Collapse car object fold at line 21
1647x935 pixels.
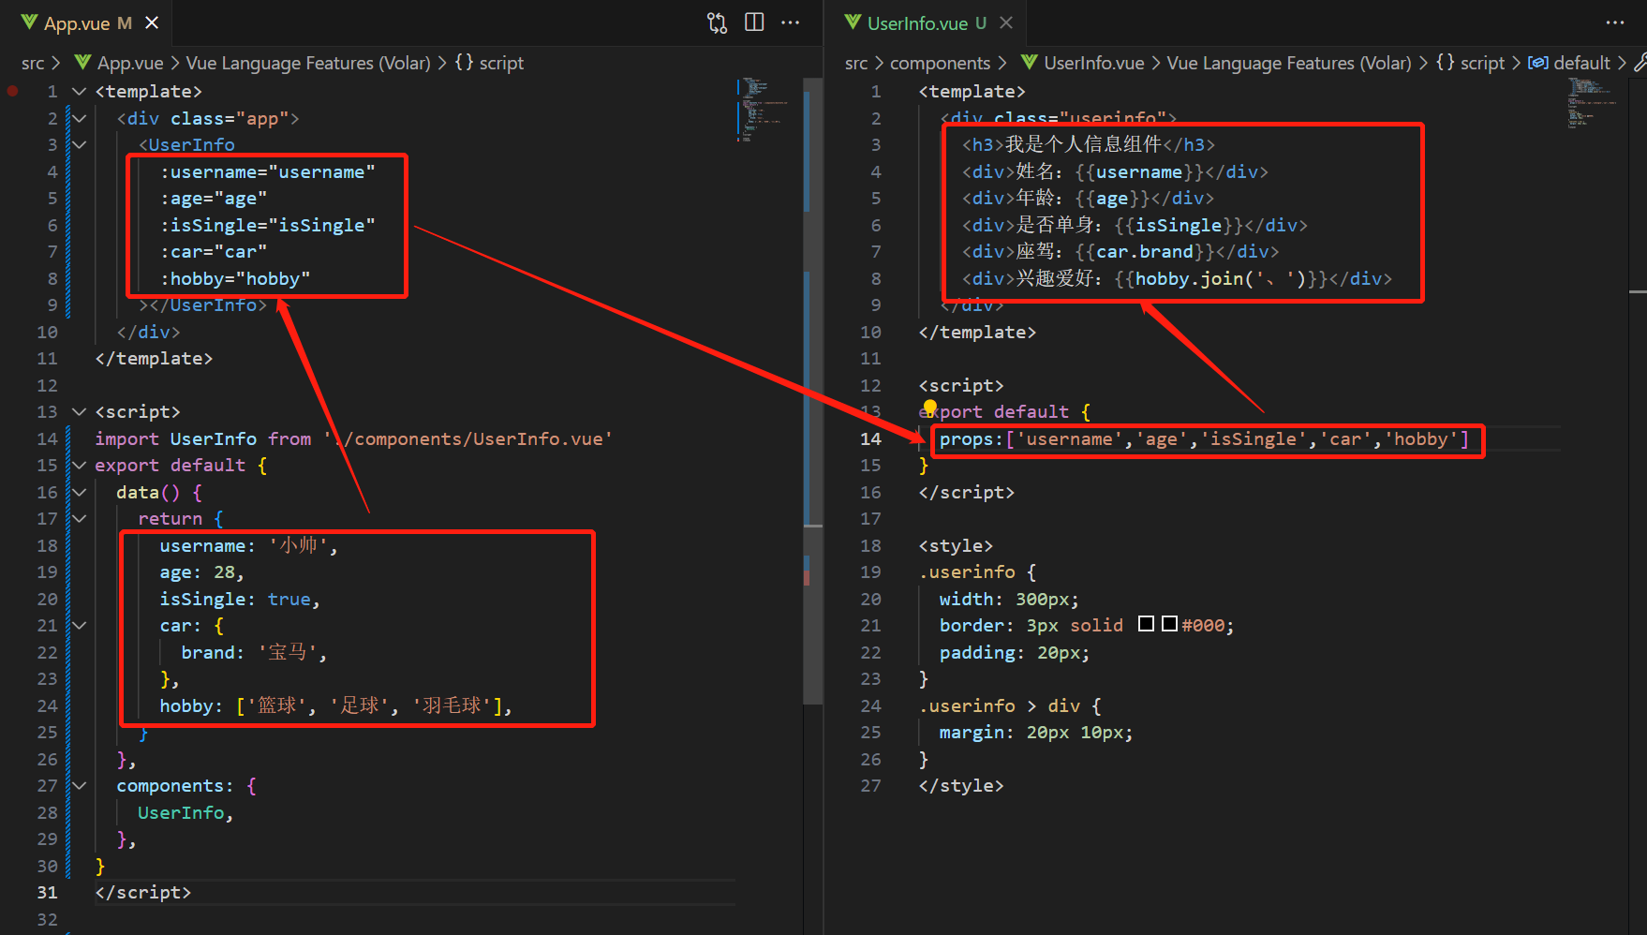tap(80, 626)
